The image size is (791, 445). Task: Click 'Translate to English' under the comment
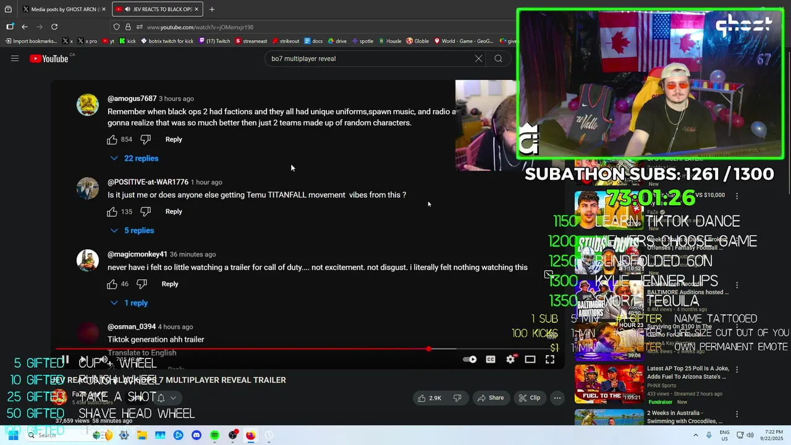tap(142, 353)
